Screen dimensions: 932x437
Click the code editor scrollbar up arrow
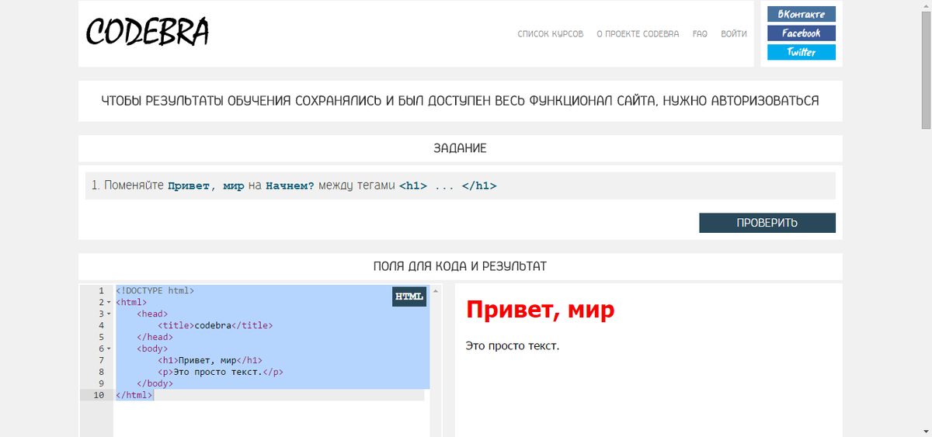pyautogui.click(x=436, y=291)
